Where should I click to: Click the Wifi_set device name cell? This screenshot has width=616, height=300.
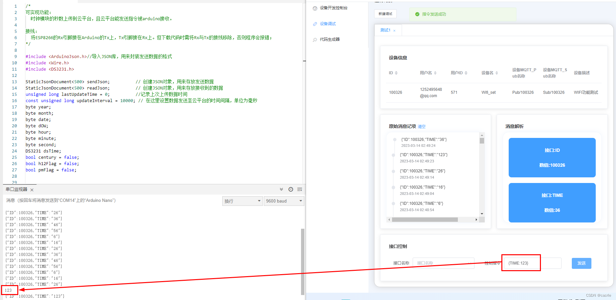[488, 92]
